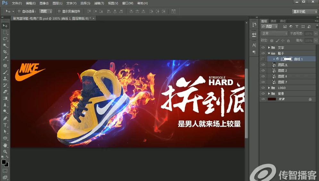Image resolution: width=319 pixels, height=181 pixels.
Task: Select the Horizontal Type tool
Action: (5, 125)
